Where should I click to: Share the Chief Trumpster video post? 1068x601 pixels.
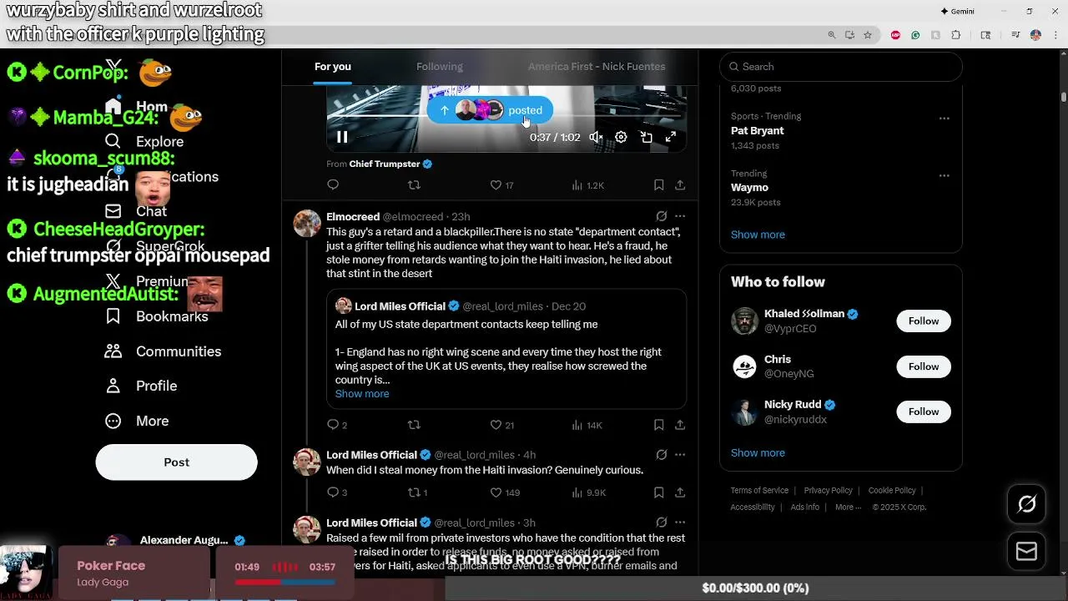[x=680, y=185]
